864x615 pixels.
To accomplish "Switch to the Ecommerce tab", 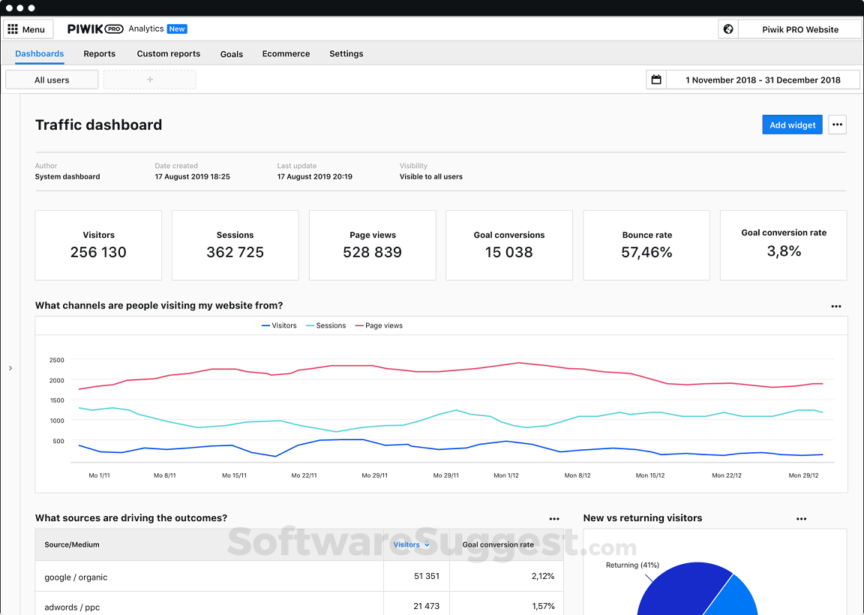I will [286, 54].
